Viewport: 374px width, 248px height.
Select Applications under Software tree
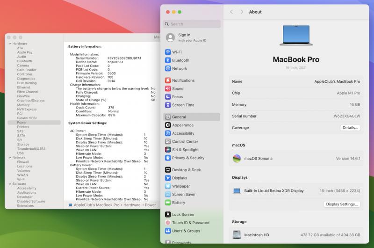click(27, 193)
